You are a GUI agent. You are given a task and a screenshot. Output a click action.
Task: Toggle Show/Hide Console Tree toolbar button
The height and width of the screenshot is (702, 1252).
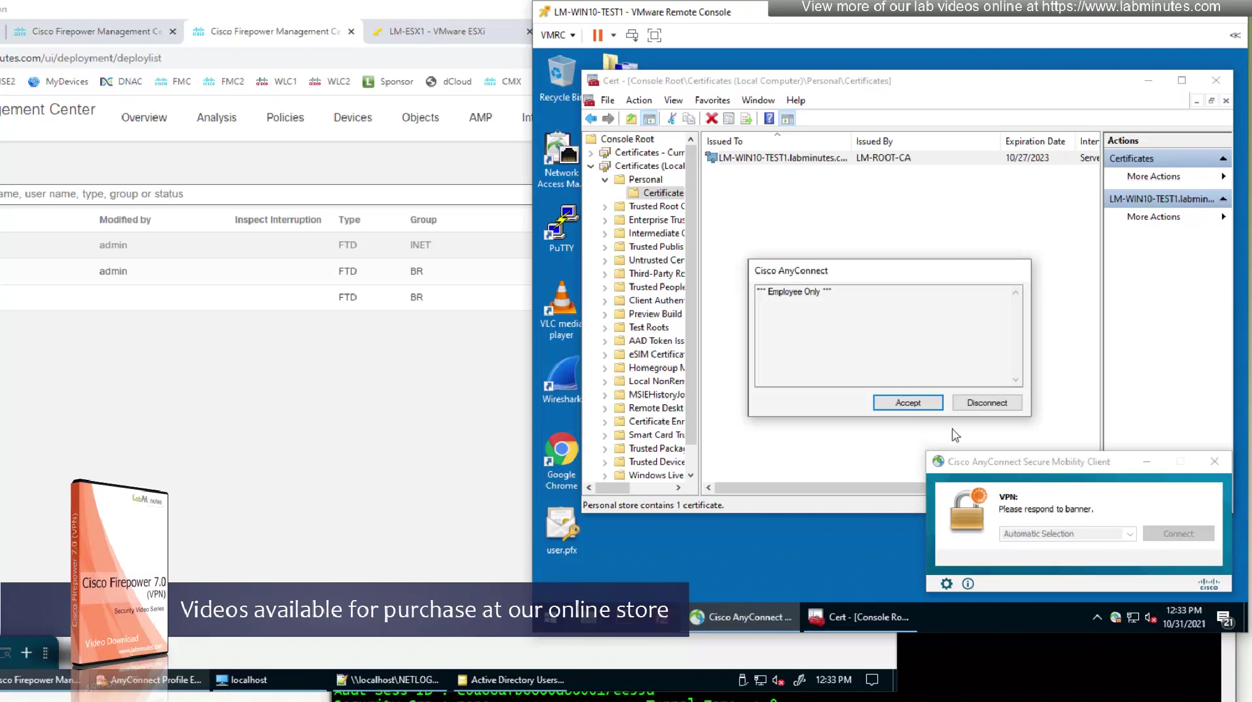point(649,118)
